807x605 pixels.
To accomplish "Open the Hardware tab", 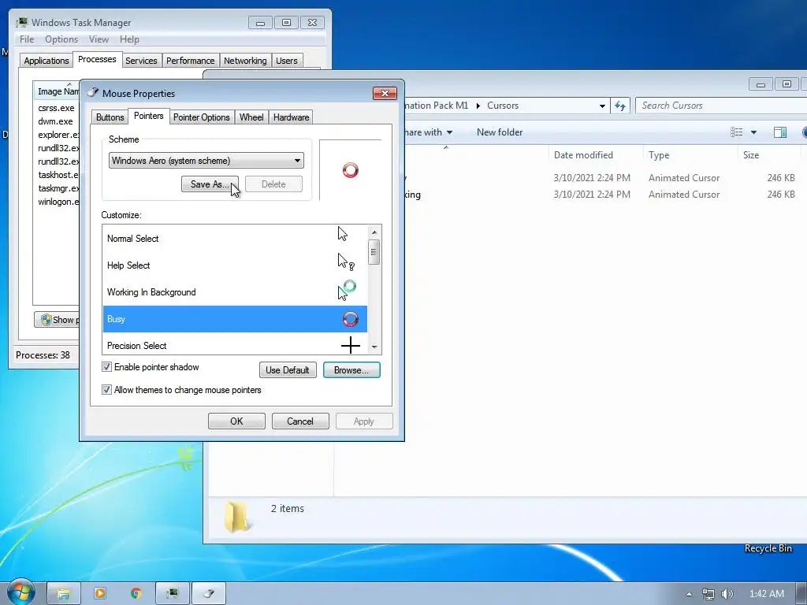I will tap(291, 117).
